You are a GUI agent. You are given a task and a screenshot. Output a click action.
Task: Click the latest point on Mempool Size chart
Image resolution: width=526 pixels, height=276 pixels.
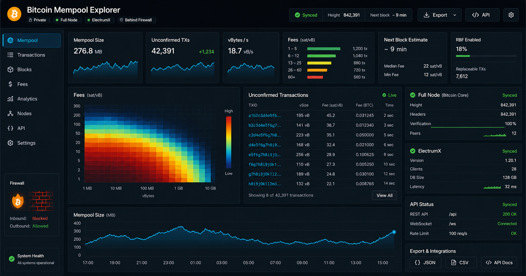coord(394,232)
